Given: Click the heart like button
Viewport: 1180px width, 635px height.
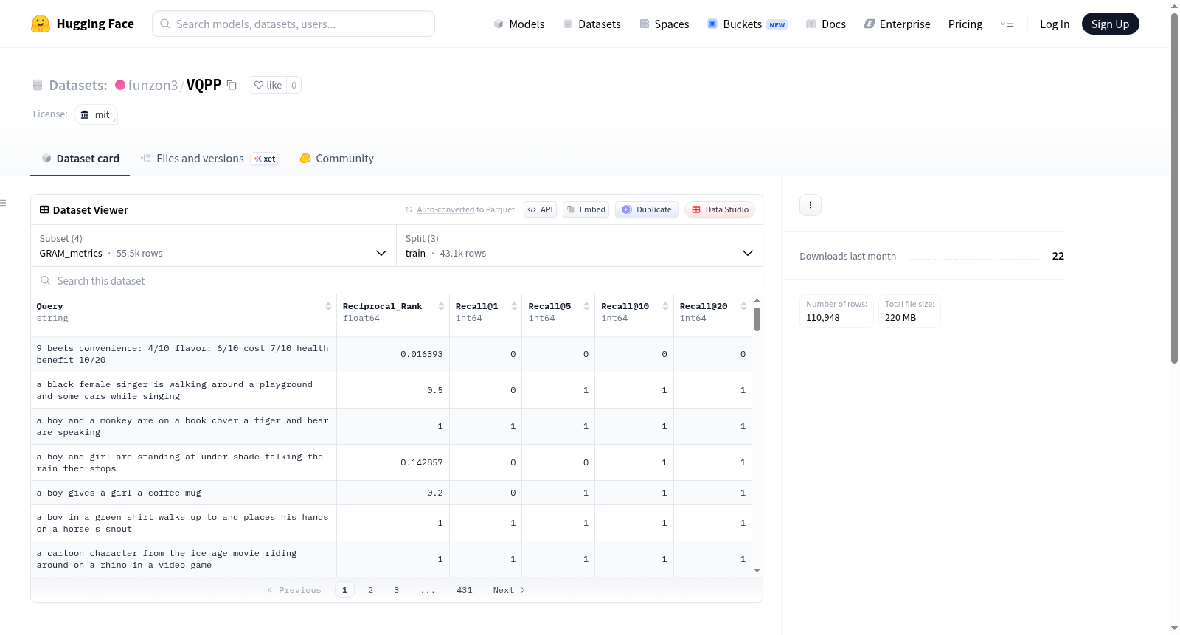Looking at the screenshot, I should click(x=268, y=85).
